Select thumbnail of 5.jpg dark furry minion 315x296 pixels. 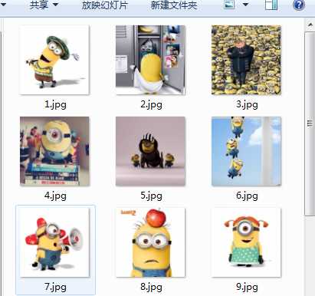150,151
